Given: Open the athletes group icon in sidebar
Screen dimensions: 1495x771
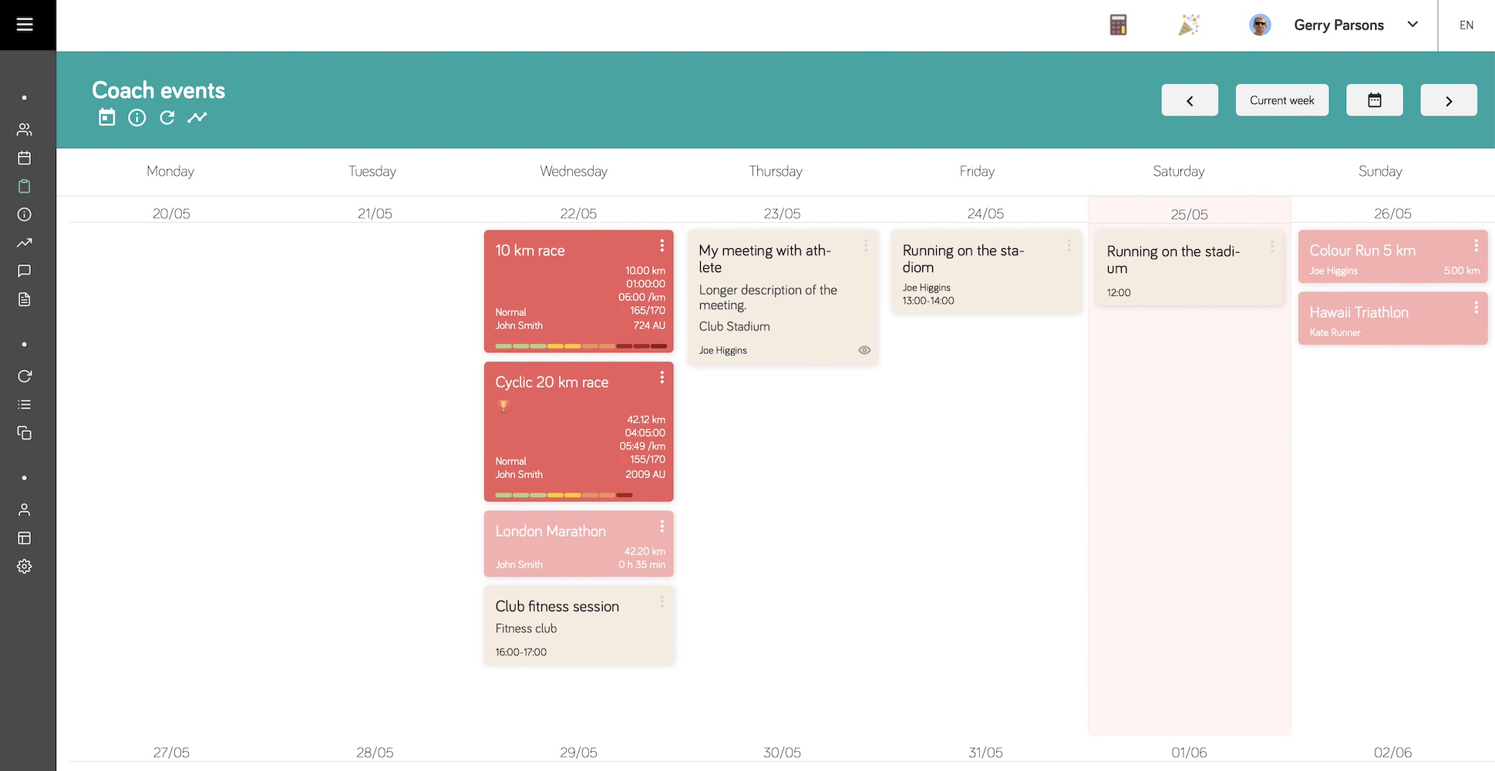Looking at the screenshot, I should point(25,130).
